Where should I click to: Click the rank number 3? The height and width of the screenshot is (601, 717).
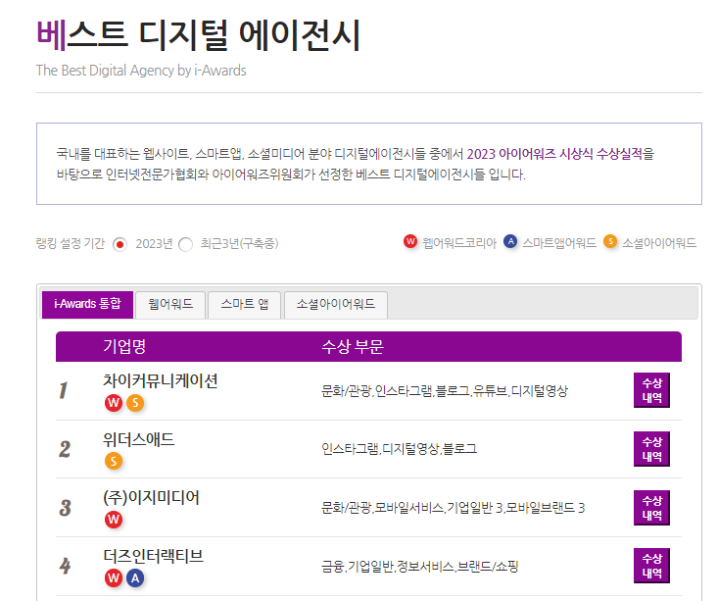(66, 508)
